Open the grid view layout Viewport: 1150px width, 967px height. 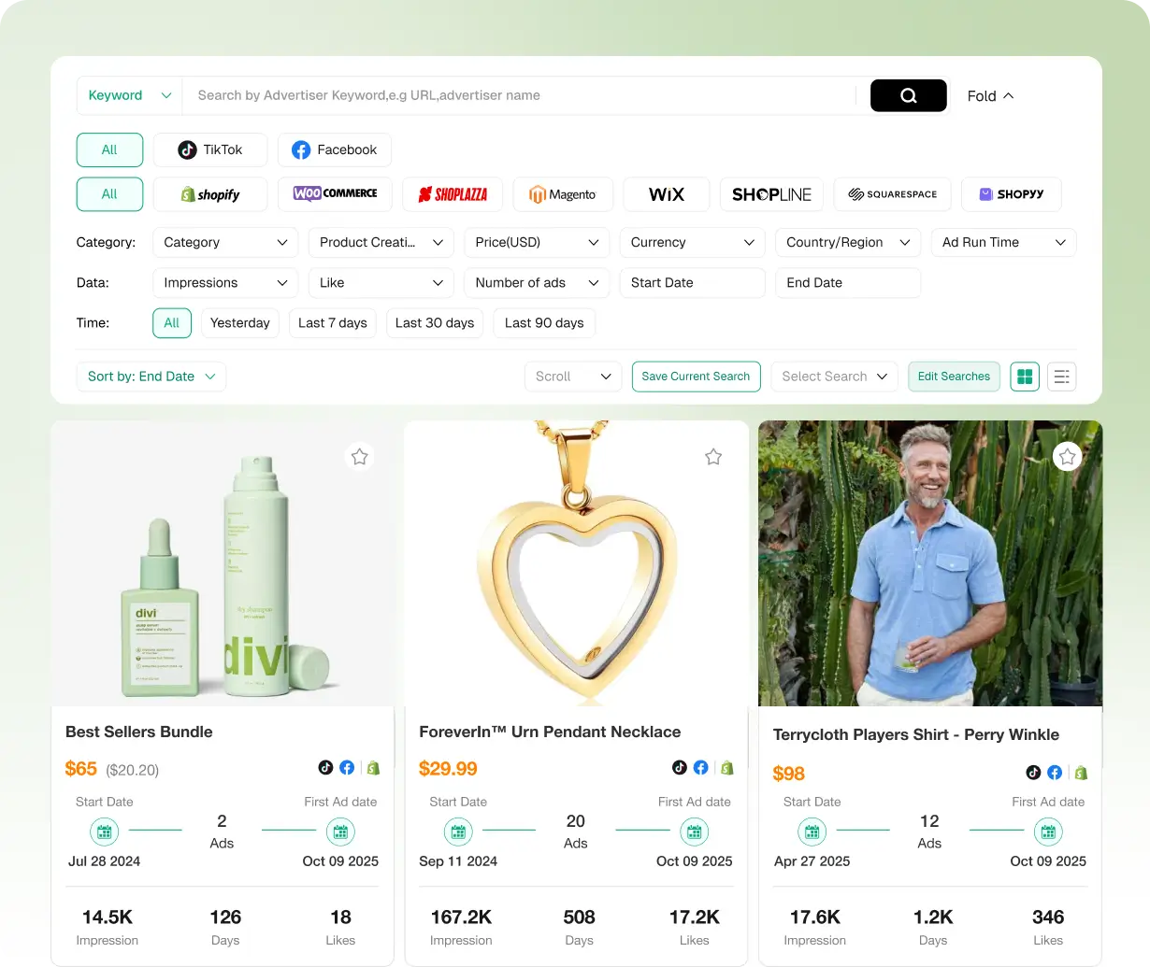tap(1025, 377)
